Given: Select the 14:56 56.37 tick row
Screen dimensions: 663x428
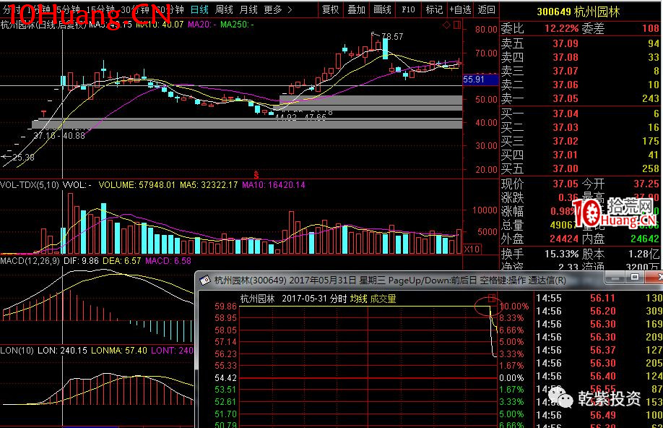Looking at the screenshot, I should click(599, 350).
